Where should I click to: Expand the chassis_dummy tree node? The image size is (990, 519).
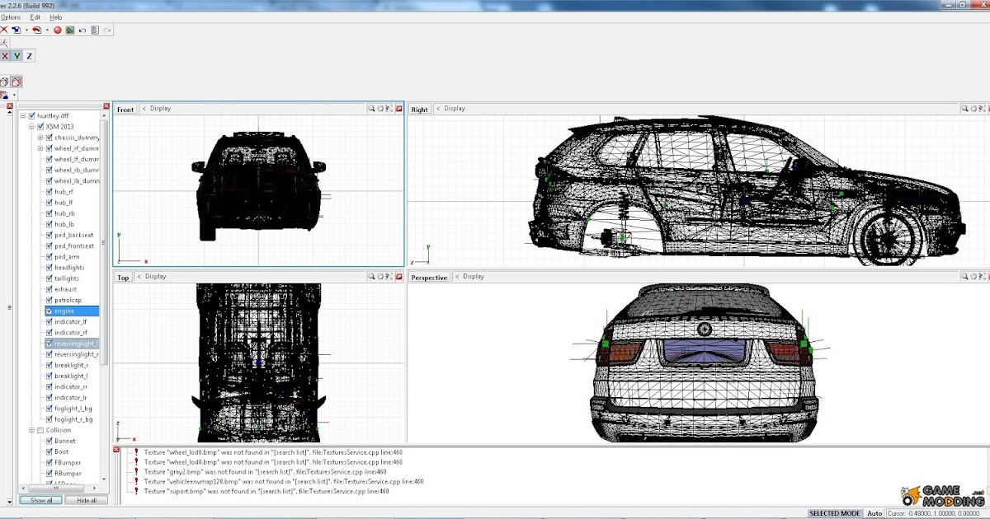[x=40, y=138]
